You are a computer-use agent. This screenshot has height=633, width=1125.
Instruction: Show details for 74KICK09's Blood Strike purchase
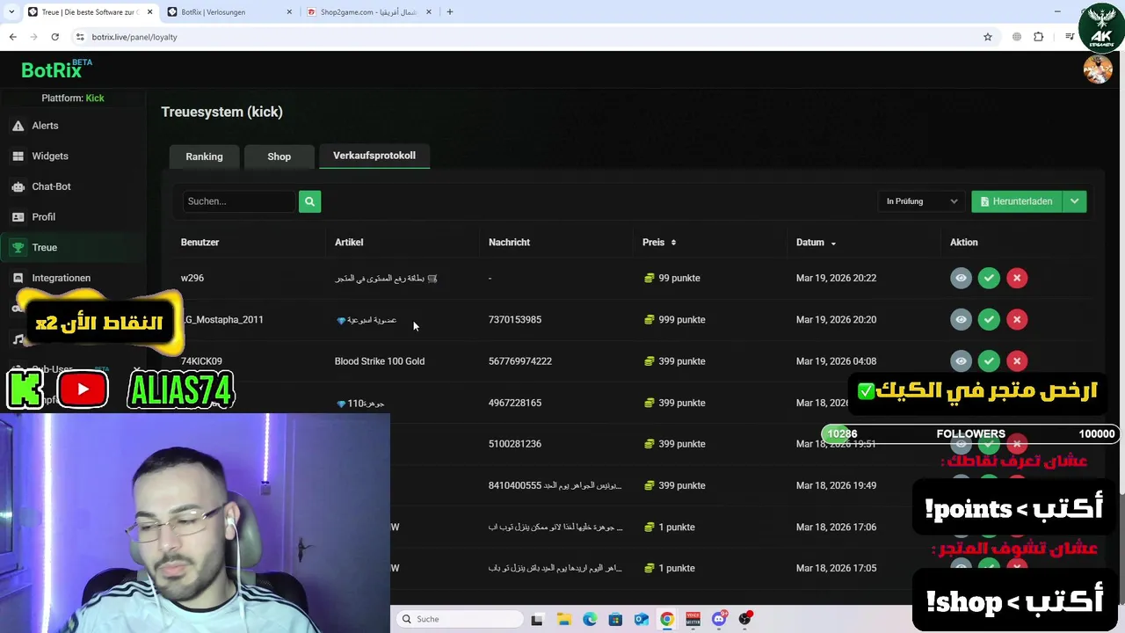961,360
